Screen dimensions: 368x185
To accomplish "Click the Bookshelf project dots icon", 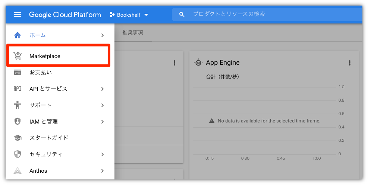I will [x=112, y=15].
